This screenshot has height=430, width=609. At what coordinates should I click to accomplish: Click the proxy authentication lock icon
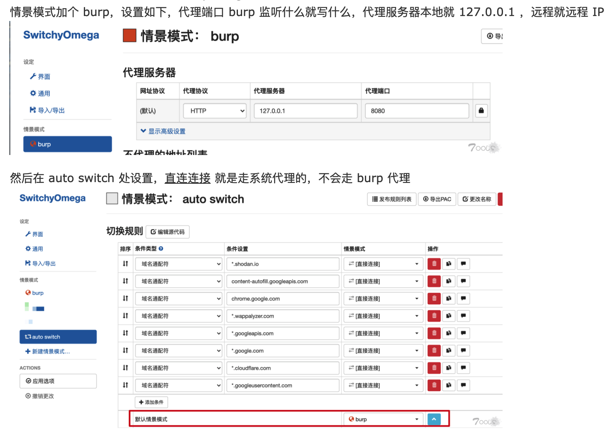481,111
